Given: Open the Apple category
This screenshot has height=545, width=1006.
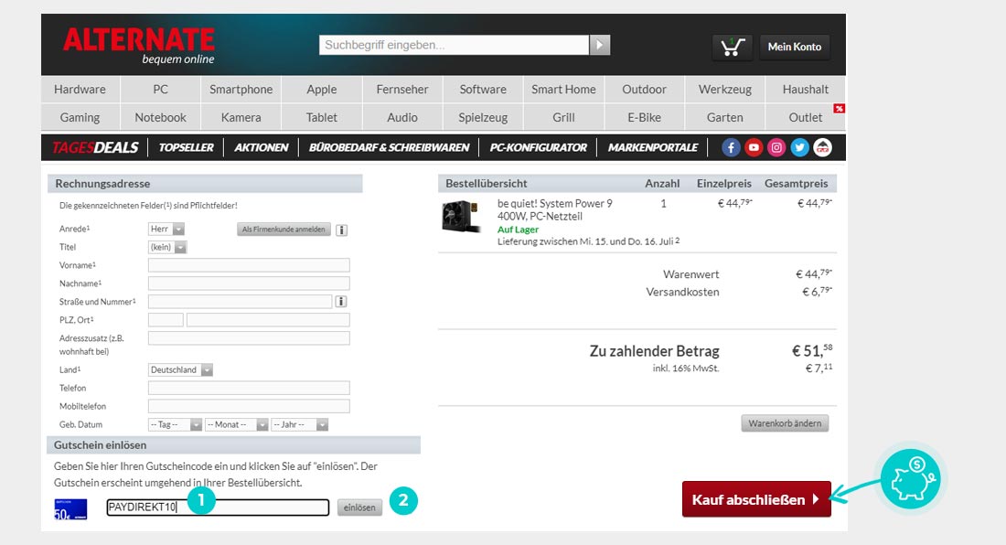Looking at the screenshot, I should [321, 89].
